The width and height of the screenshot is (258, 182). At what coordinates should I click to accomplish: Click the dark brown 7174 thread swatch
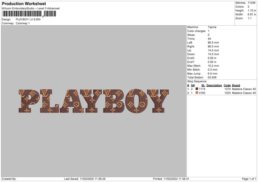[x=197, y=89]
